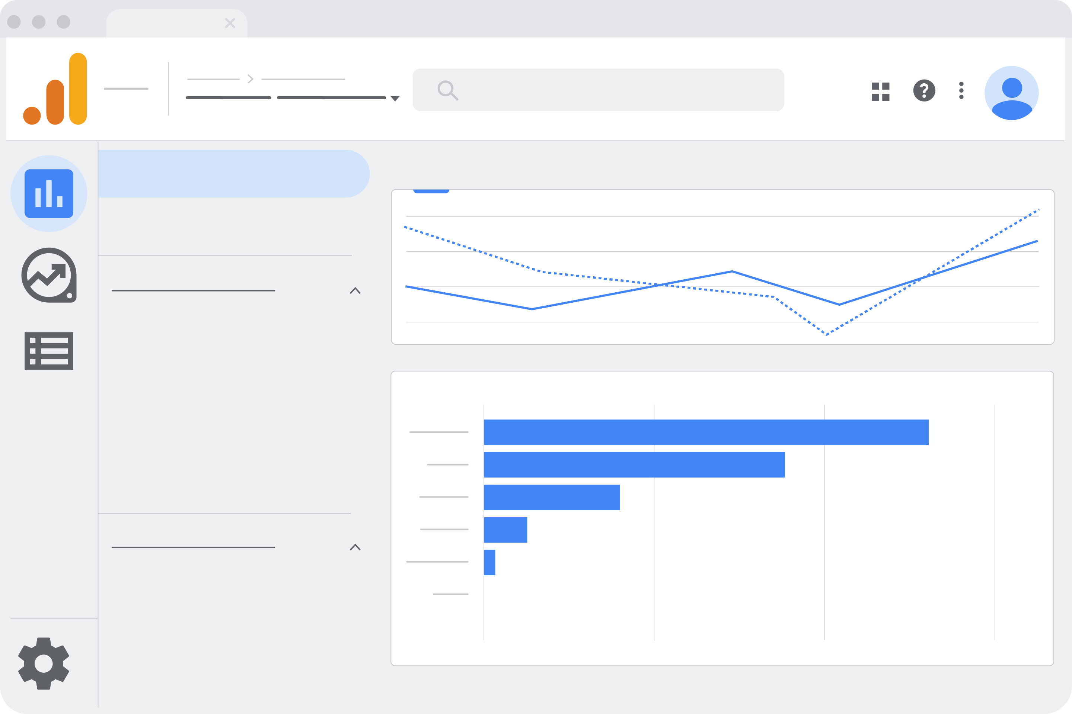Click the user account avatar
This screenshot has width=1072, height=714.
coord(1011,93)
